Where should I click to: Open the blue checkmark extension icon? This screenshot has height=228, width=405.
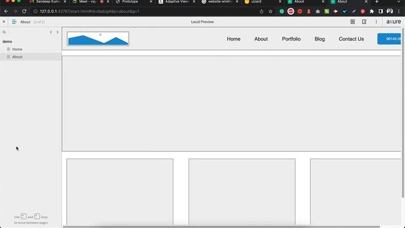(x=344, y=11)
